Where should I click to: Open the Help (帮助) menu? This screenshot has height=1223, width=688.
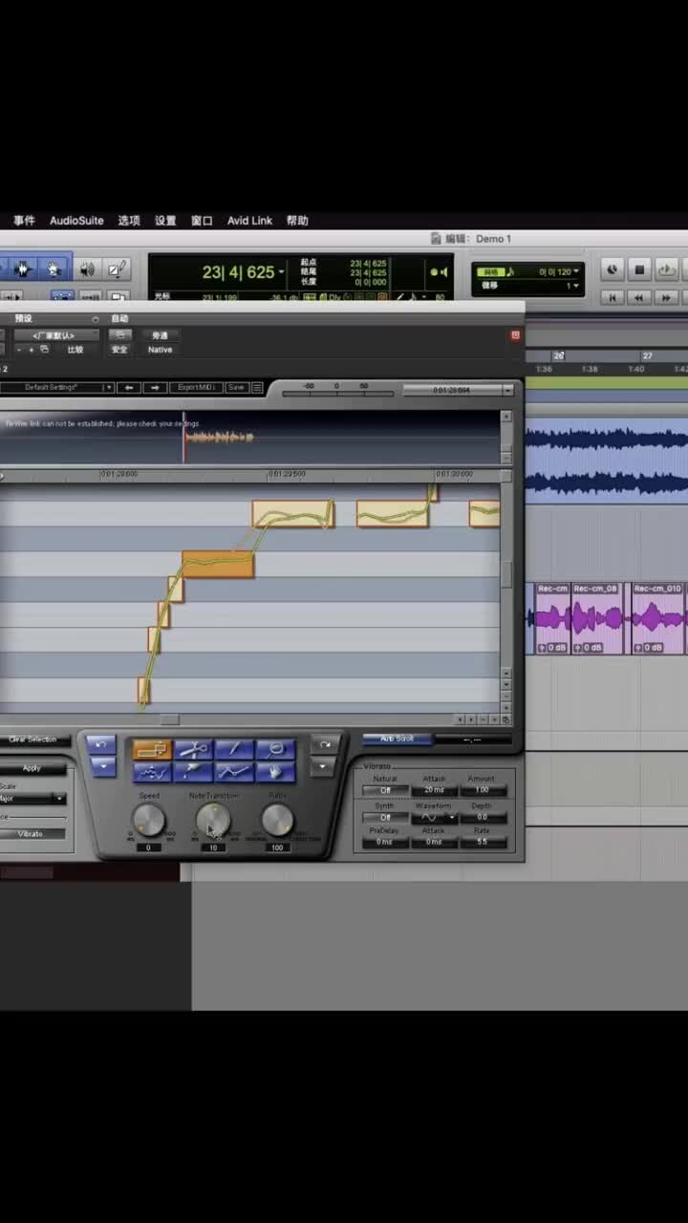coord(297,221)
